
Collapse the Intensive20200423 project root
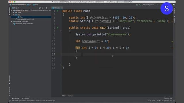click(12, 10)
